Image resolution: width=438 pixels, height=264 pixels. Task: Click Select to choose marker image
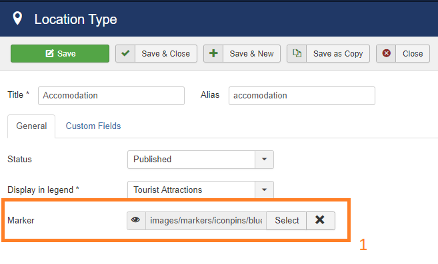(x=287, y=220)
